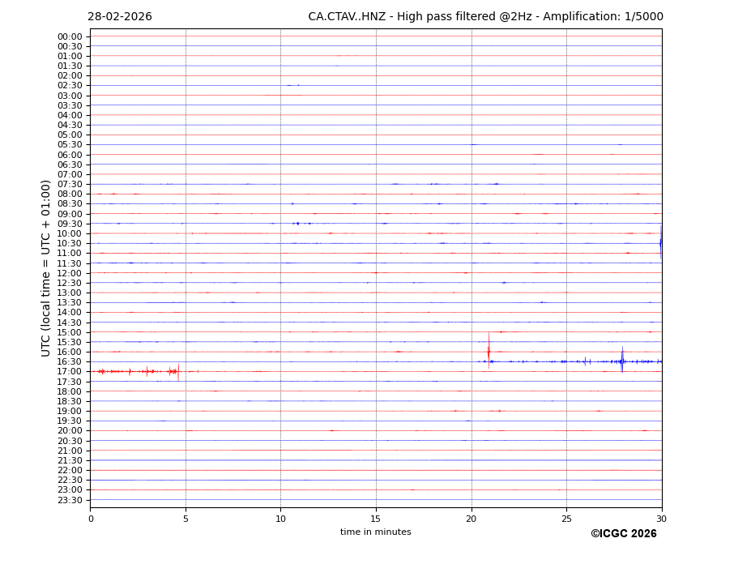Click the 10 tick on the minutes axis
The height and width of the screenshot is (564, 751).
point(280,519)
